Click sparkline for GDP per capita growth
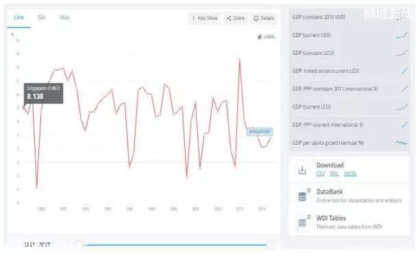 402,143
